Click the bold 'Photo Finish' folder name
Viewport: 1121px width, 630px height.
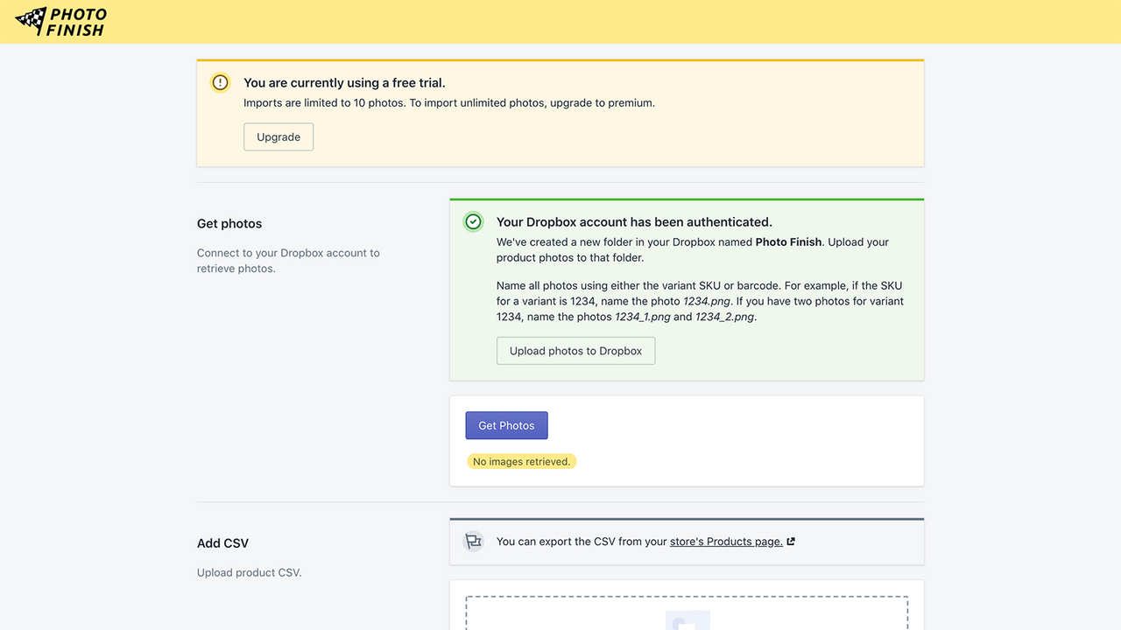[x=788, y=241]
